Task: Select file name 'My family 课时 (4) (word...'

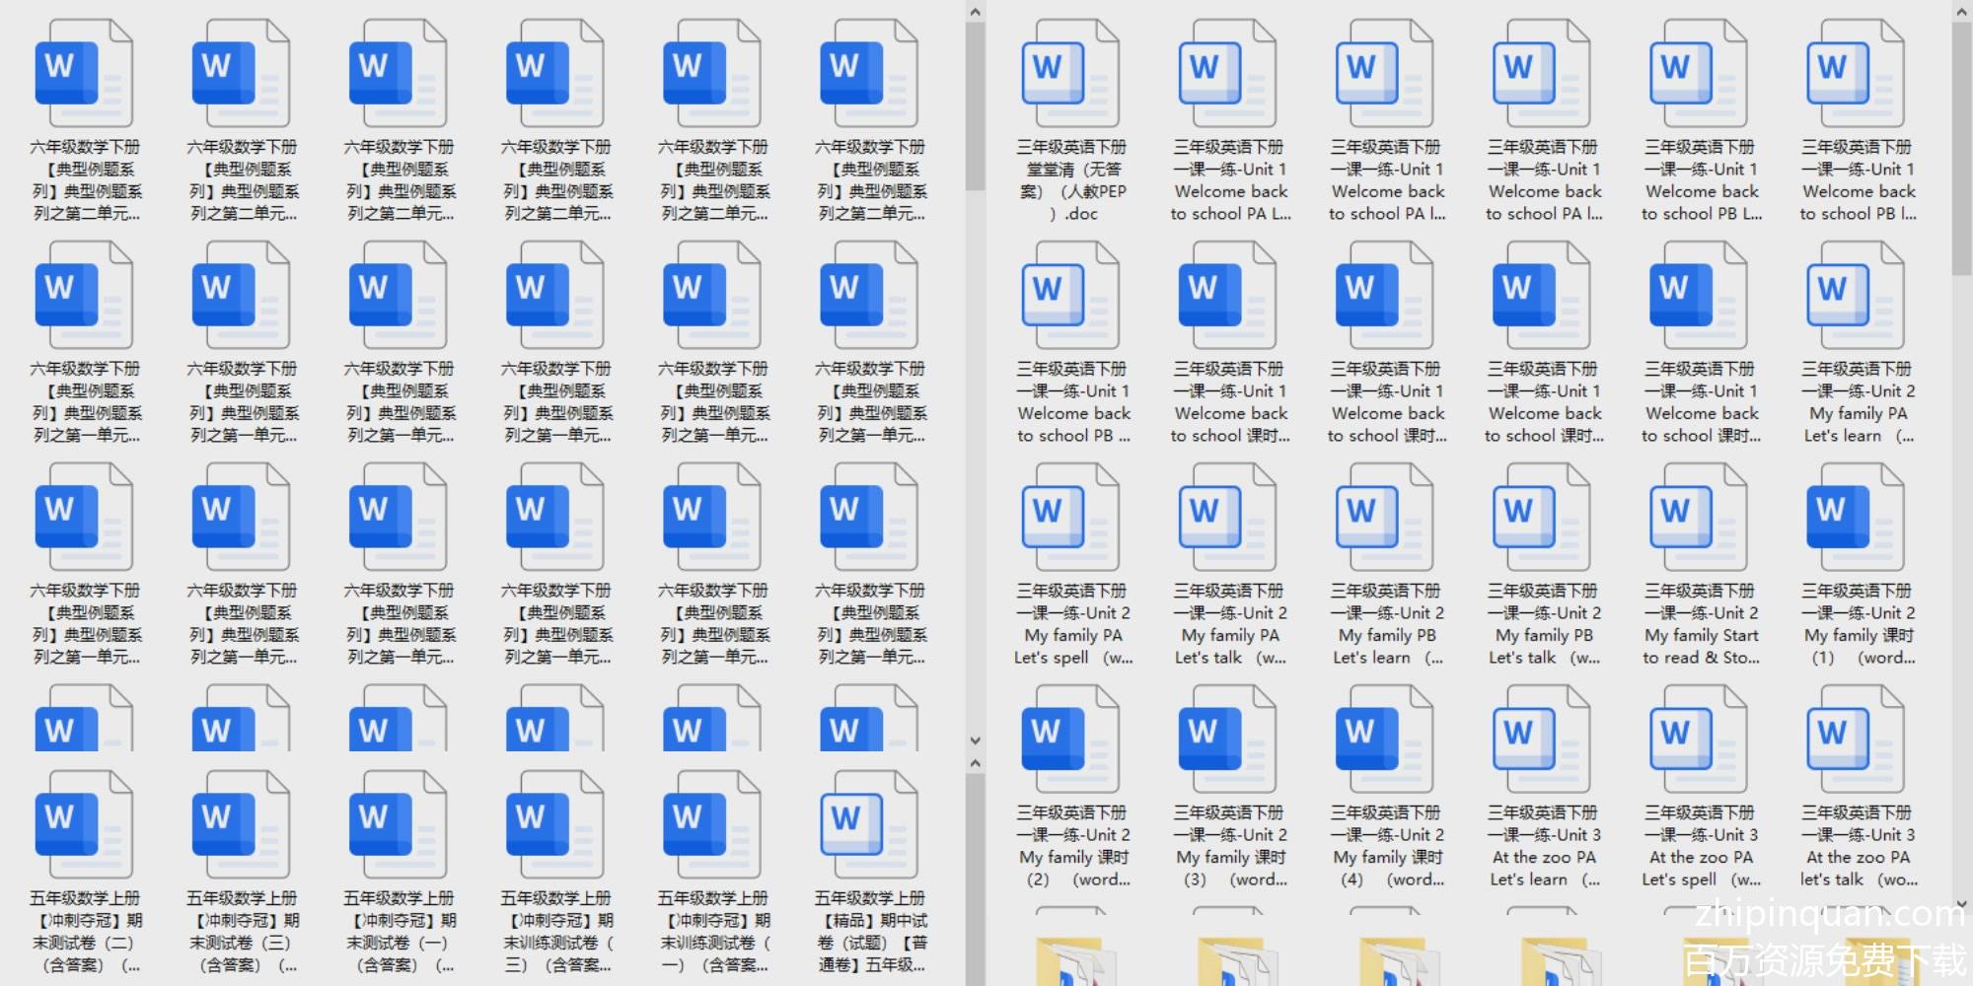Action: 1388,846
